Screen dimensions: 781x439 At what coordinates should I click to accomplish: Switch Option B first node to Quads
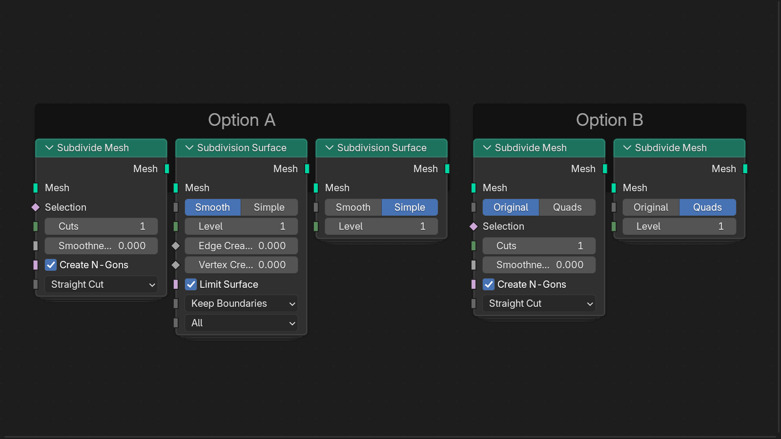pos(567,207)
